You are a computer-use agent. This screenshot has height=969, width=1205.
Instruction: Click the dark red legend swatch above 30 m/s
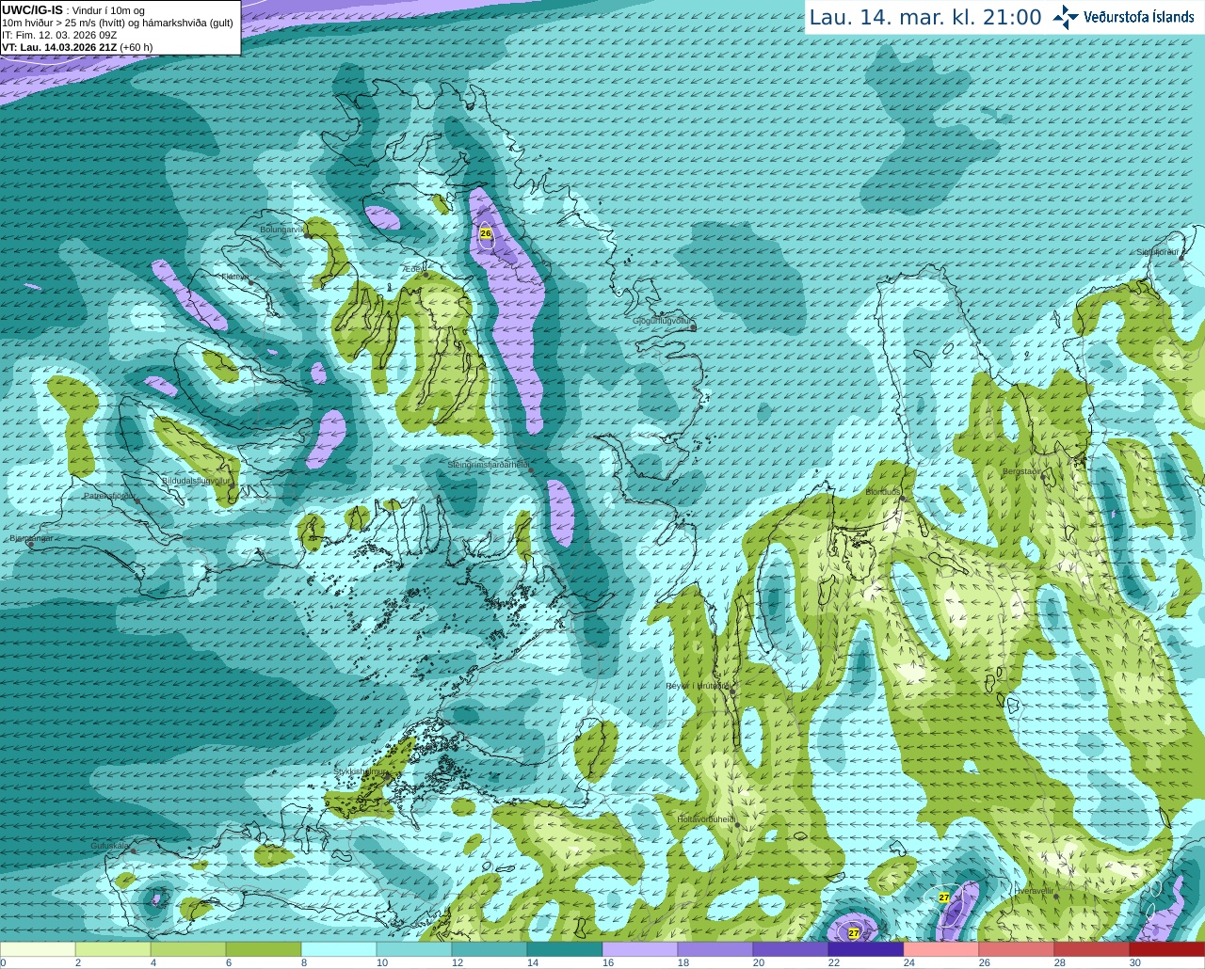pos(1167,949)
